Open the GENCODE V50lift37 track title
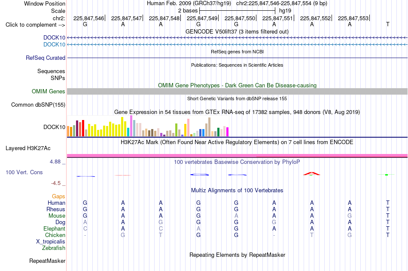 [237, 32]
